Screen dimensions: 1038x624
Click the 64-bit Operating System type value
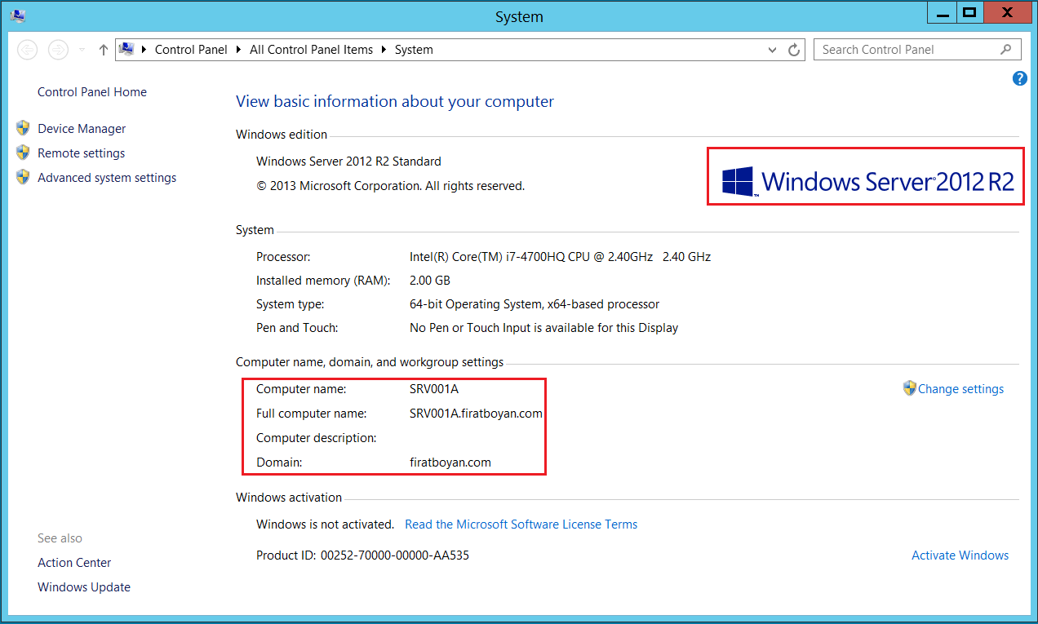535,304
